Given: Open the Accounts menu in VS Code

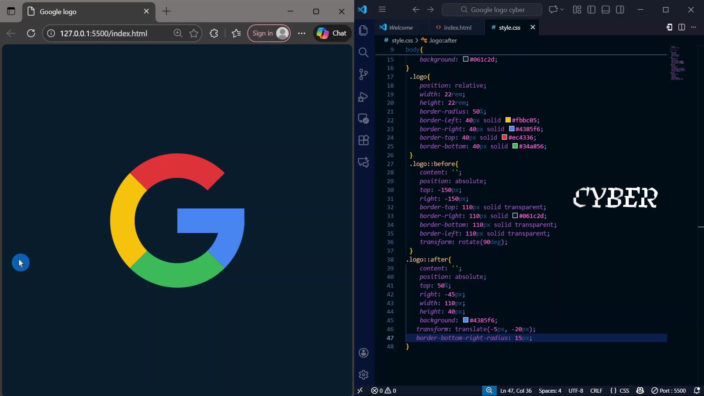Looking at the screenshot, I should point(363,353).
